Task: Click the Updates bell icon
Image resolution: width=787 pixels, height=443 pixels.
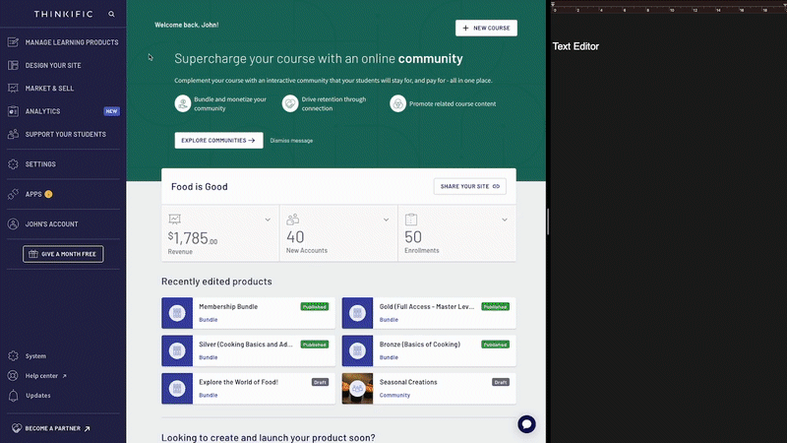Action: 13,396
